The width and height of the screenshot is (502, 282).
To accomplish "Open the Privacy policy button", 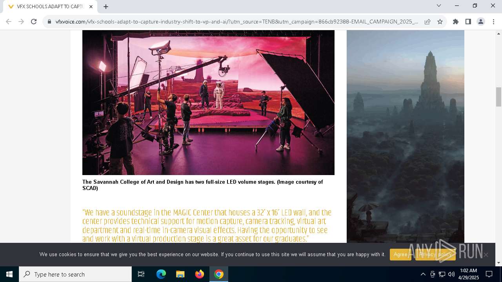I will [435, 255].
